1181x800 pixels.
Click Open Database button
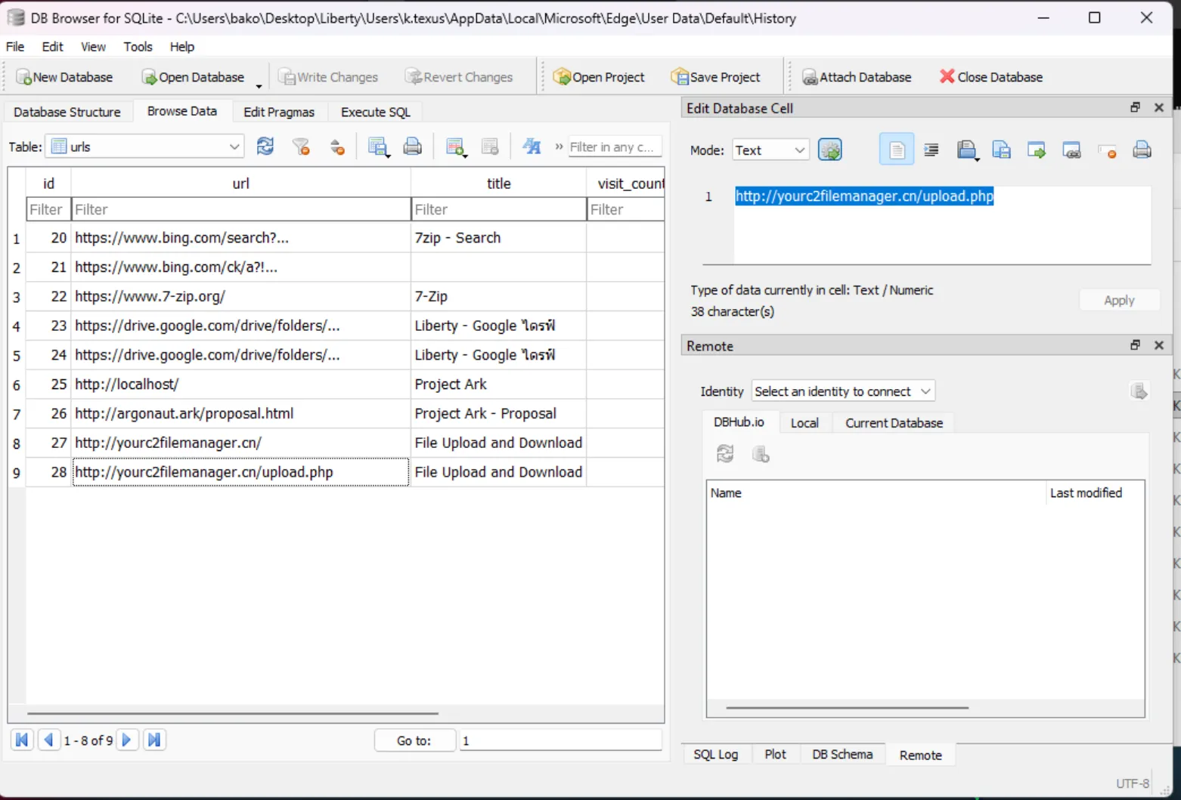point(194,77)
